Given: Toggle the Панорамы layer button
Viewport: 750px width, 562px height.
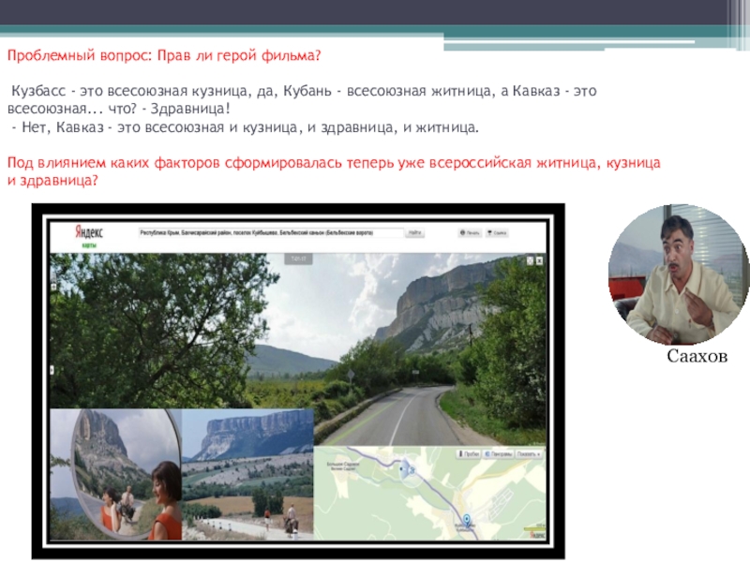Looking at the screenshot, I should coord(499,453).
